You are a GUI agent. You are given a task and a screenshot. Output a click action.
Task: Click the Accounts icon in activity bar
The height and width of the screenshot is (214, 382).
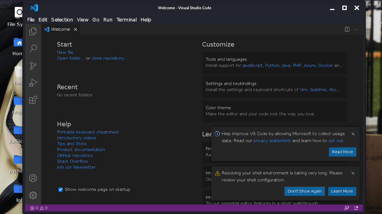pos(33,178)
